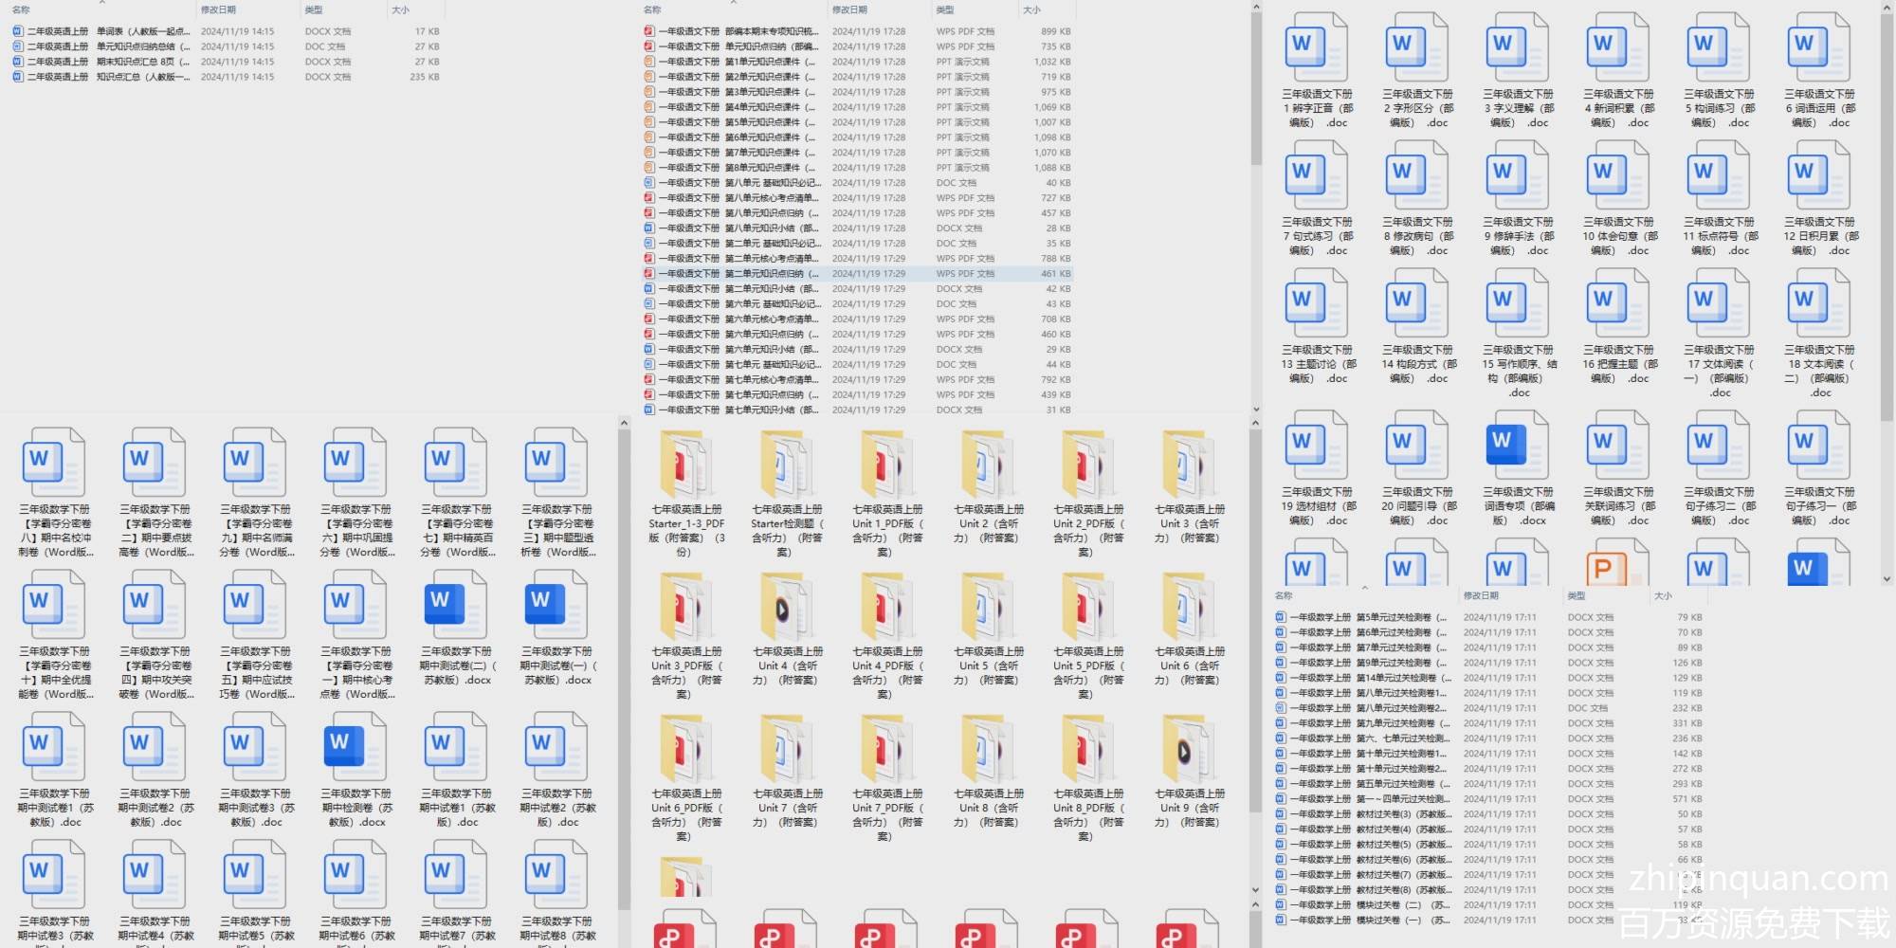Select 一年级数学上册 第八单元过关检测卷2 DOC row
This screenshot has width=1896, height=948.
[1489, 708]
